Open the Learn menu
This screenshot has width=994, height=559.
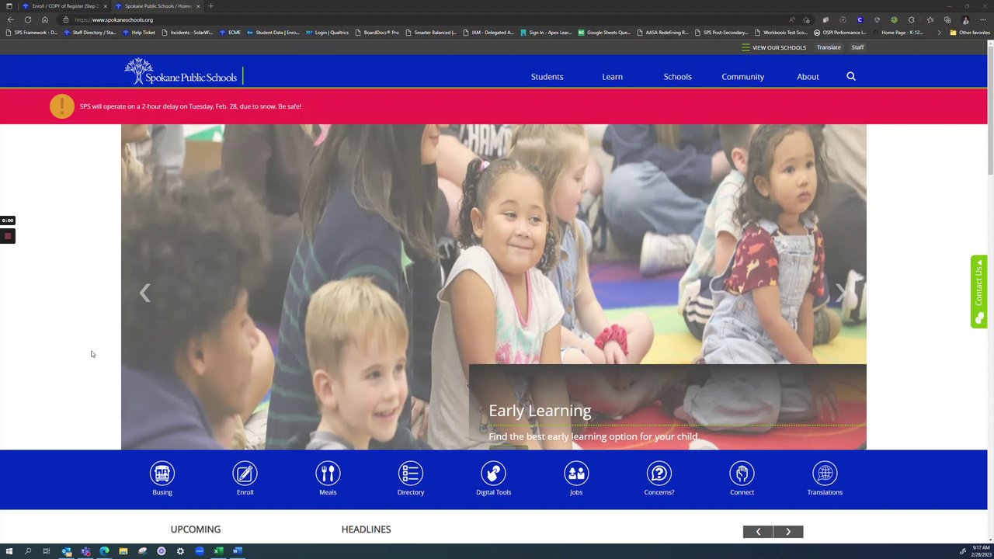pyautogui.click(x=612, y=77)
